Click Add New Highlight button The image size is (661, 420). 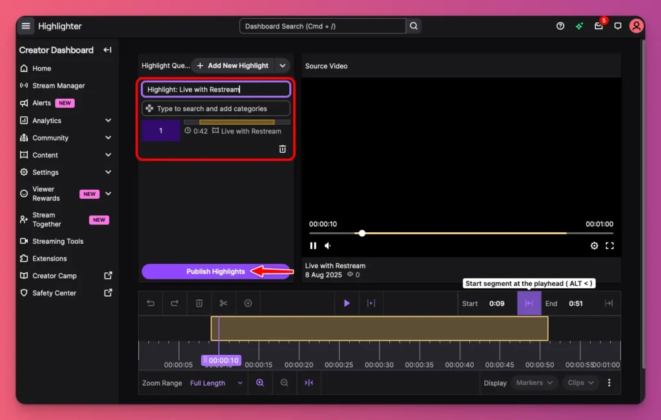[232, 66]
